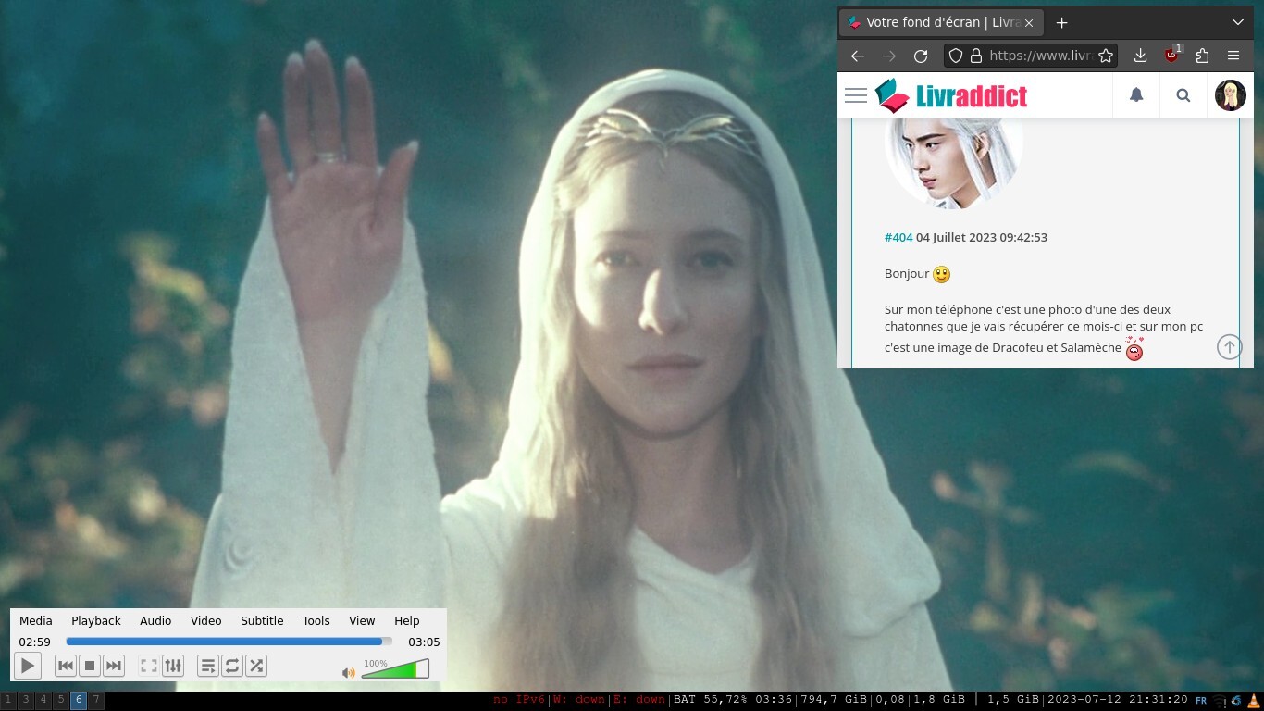Stop playback in VLC

tap(90, 666)
